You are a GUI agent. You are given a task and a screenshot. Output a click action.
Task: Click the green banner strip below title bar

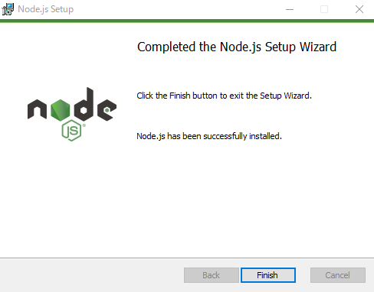pyautogui.click(x=187, y=21)
